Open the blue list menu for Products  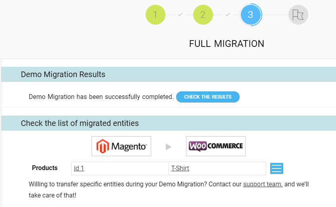point(276,168)
